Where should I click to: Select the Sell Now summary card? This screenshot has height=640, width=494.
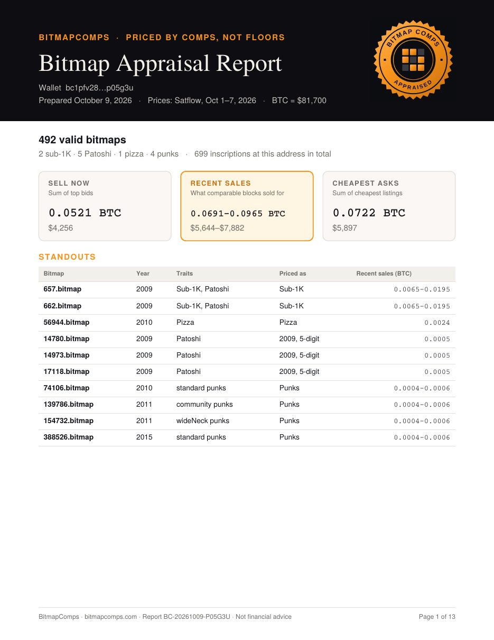click(105, 206)
